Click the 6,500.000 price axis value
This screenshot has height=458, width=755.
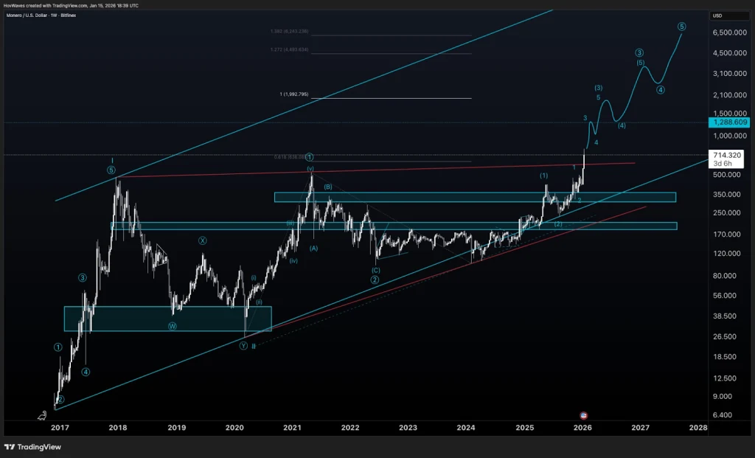click(730, 32)
